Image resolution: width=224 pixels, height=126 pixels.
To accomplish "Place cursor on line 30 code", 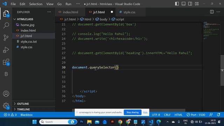I will tap(95, 67).
